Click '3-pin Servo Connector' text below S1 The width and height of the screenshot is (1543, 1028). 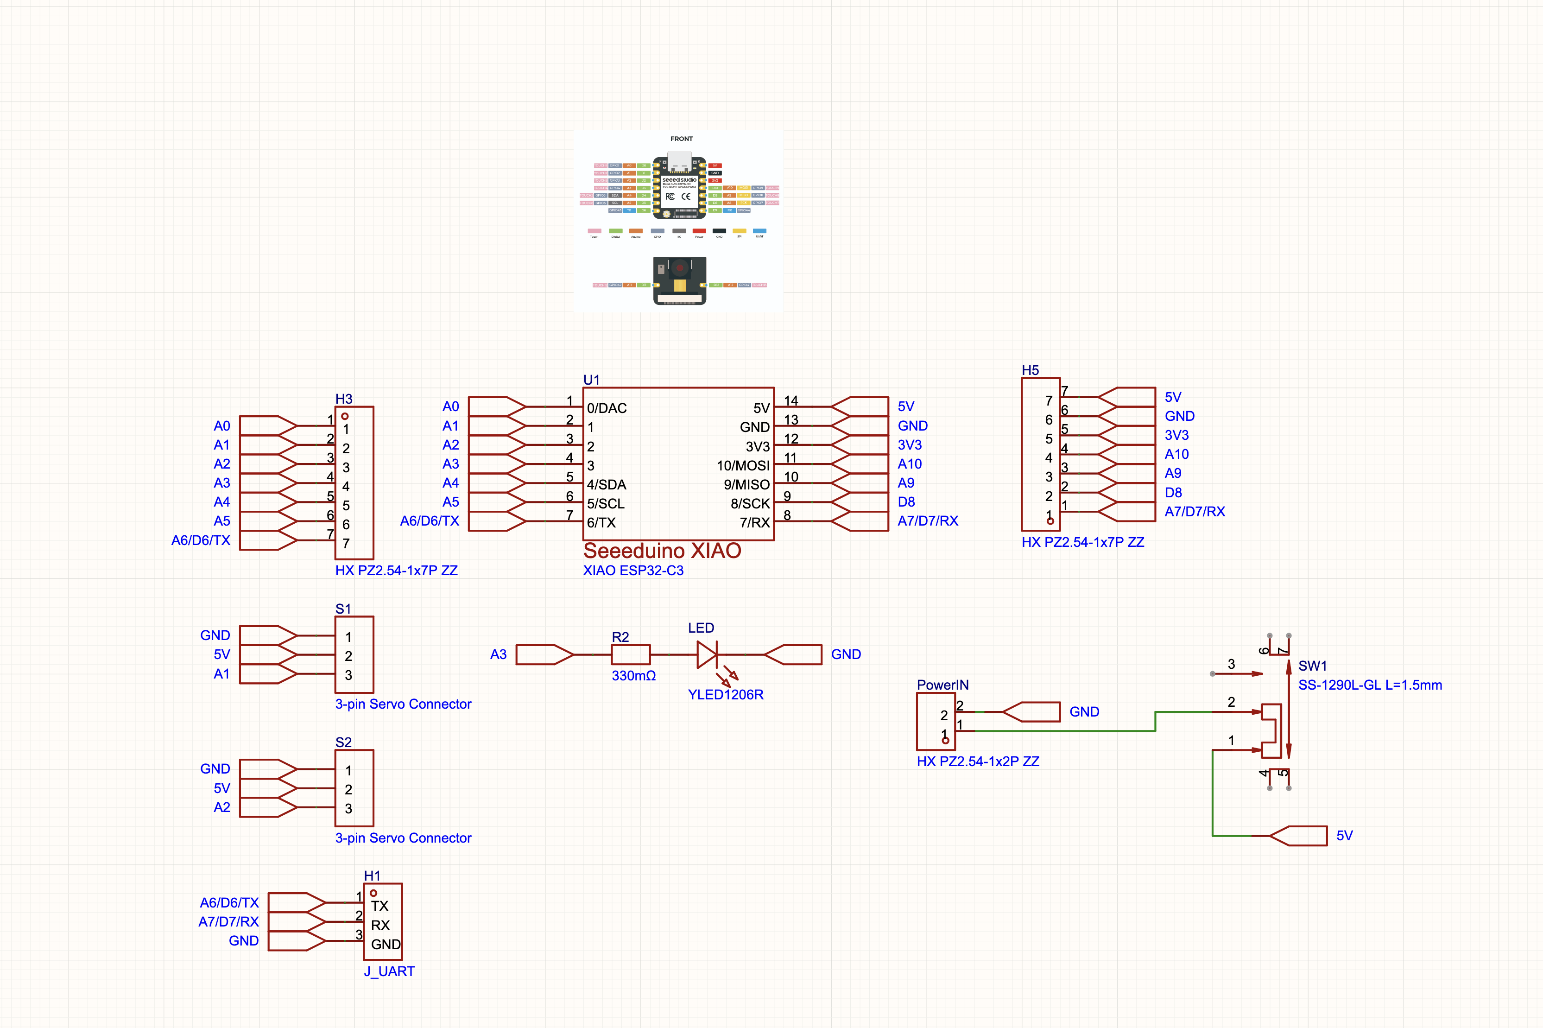point(403,704)
